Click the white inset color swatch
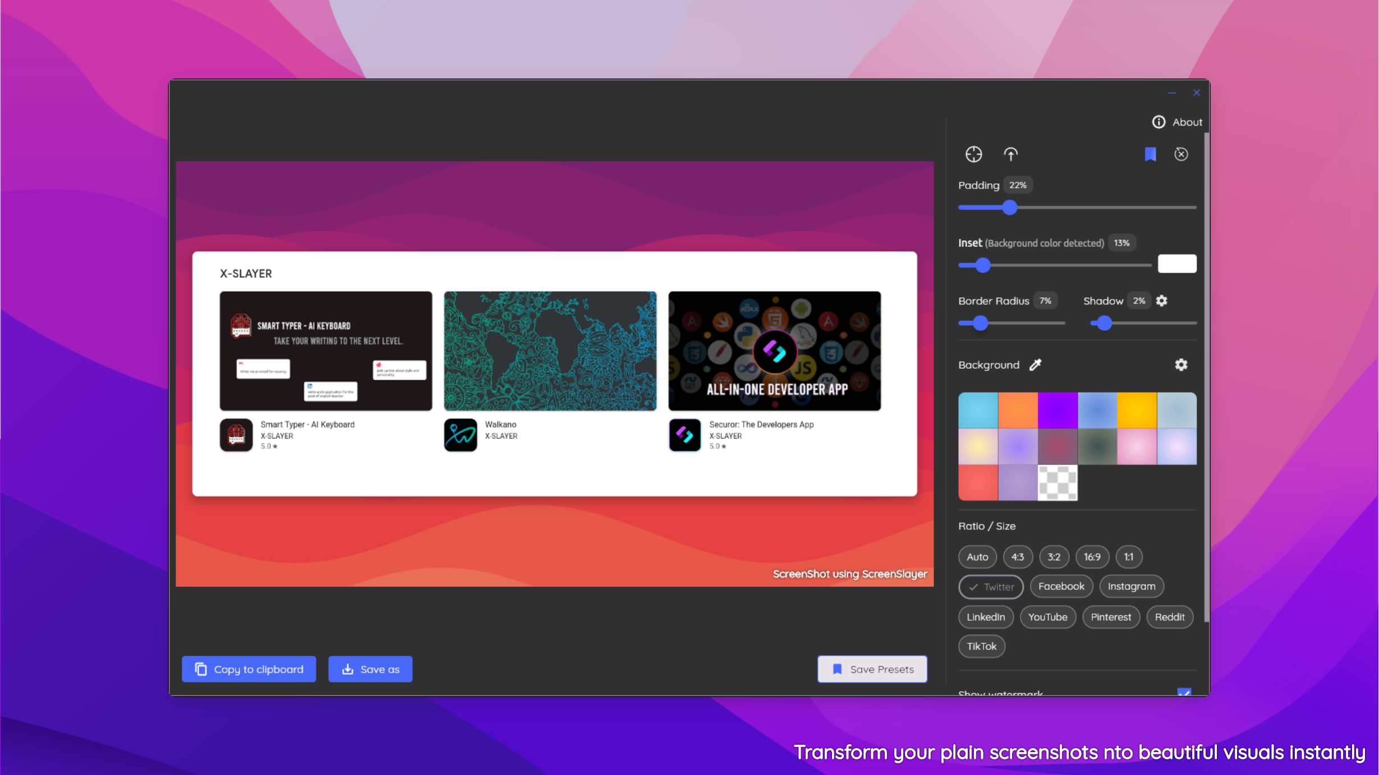The height and width of the screenshot is (775, 1379). (1177, 264)
